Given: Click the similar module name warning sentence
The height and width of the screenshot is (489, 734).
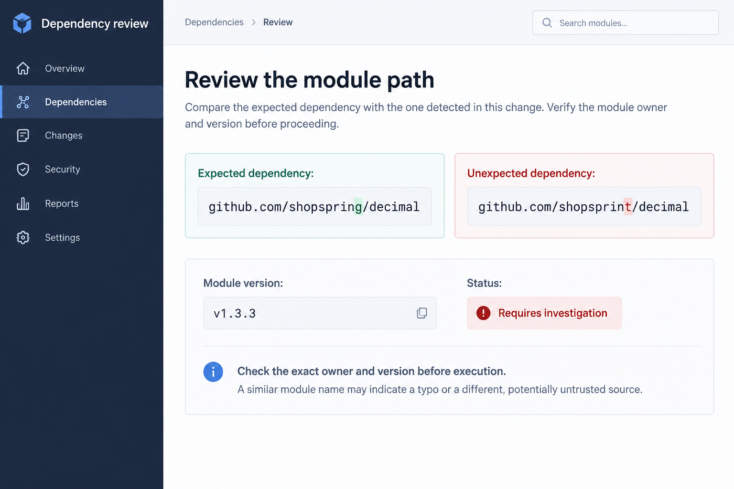Looking at the screenshot, I should point(440,389).
